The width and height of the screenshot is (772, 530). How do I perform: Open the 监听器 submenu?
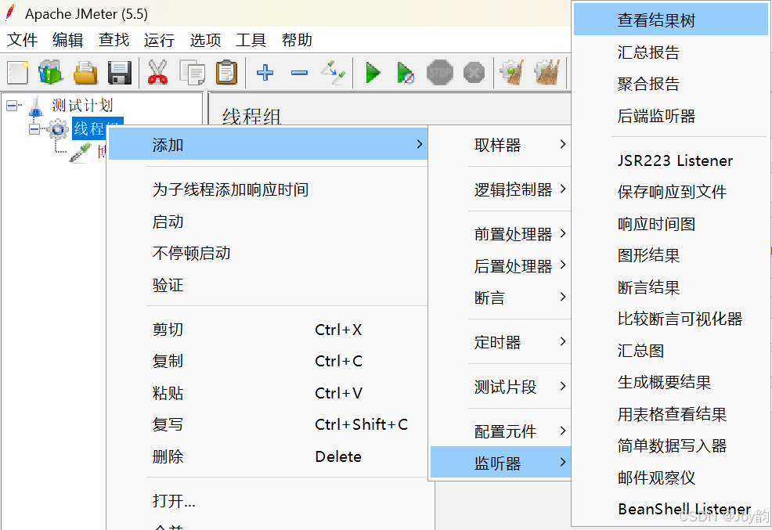(500, 463)
